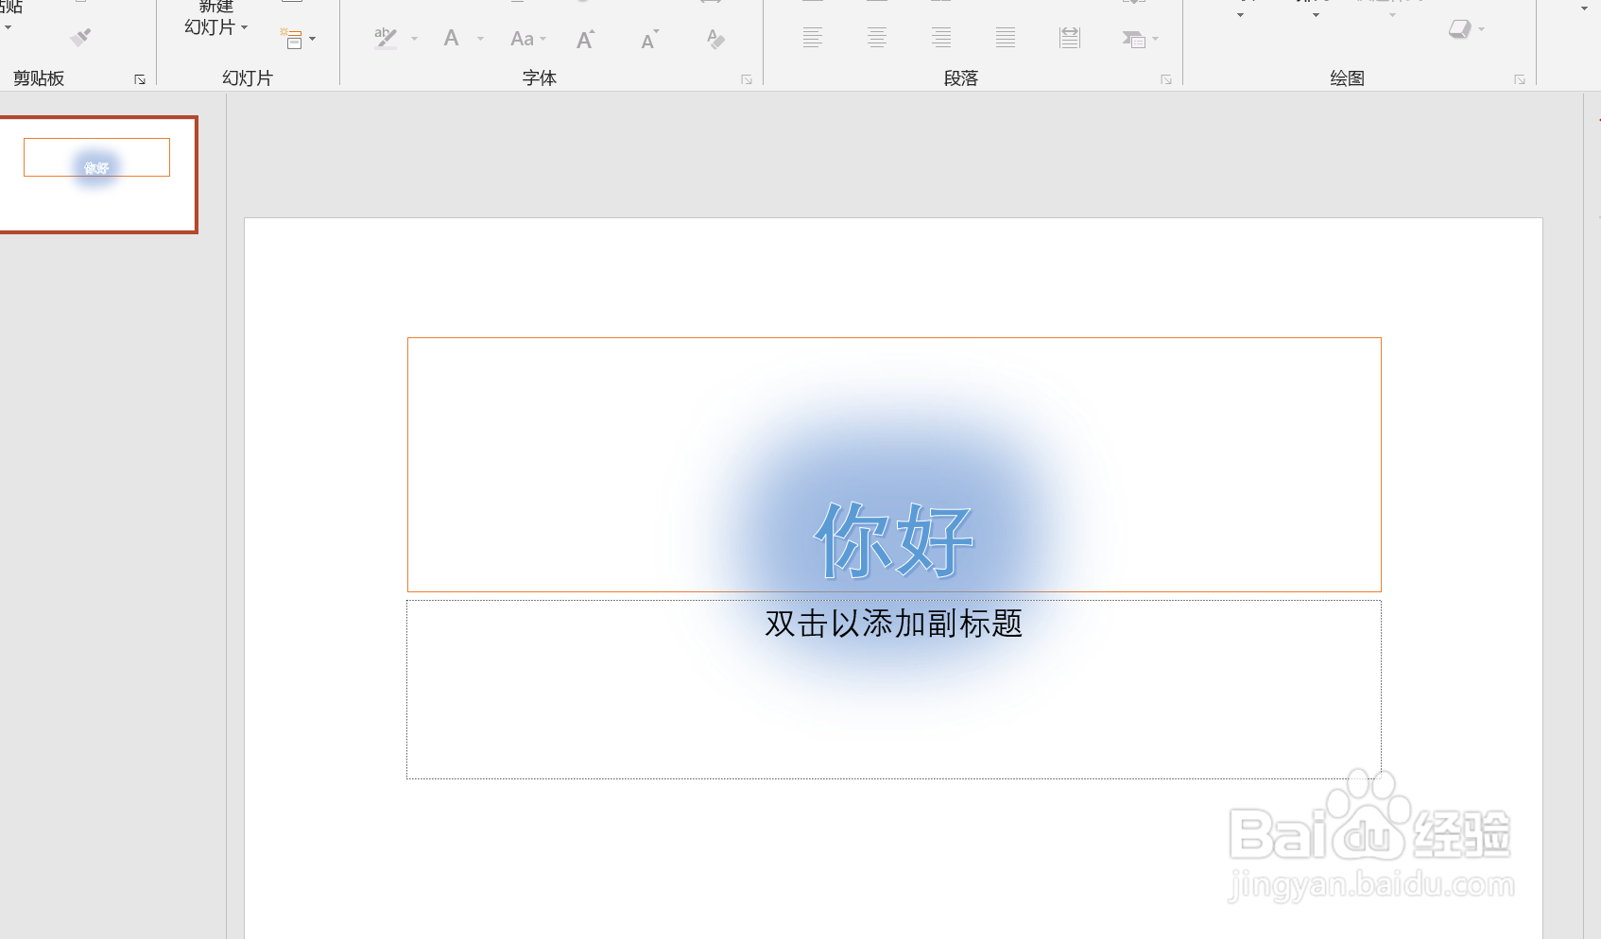1601x939 pixels.
Task: Open the 字体 dialog launcher
Action: pos(746,79)
